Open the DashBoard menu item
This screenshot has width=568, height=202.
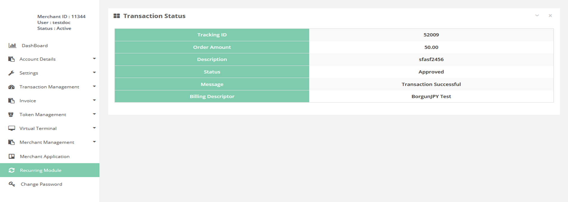[x=35, y=45]
